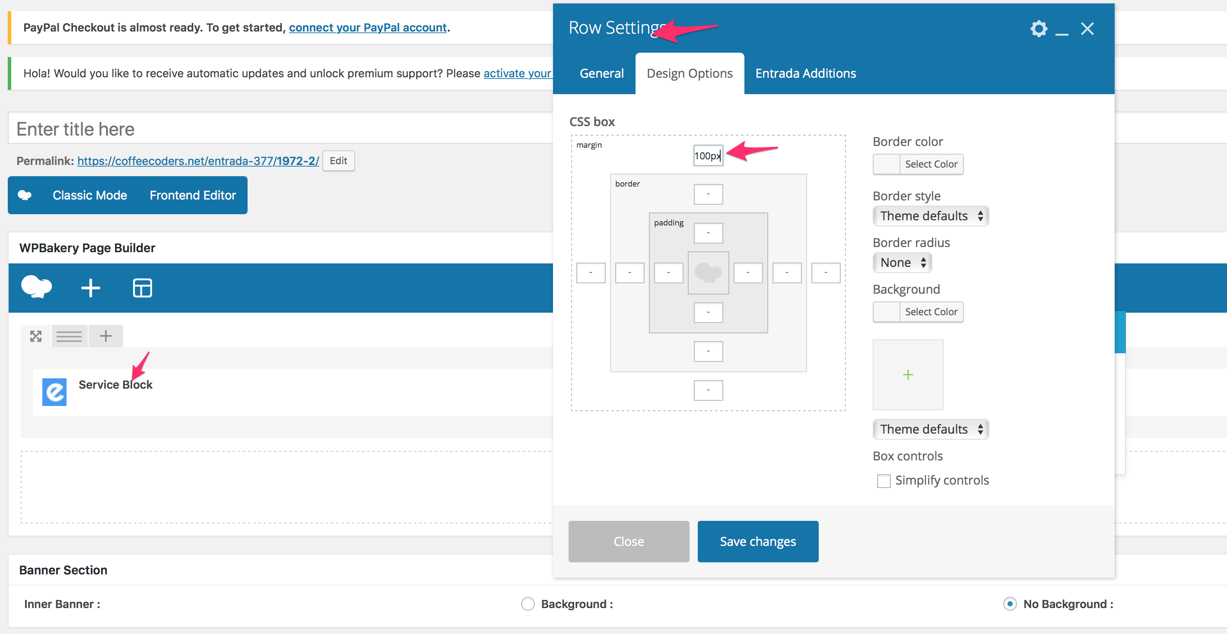
Task: Click Select Color under Background
Action: click(931, 312)
